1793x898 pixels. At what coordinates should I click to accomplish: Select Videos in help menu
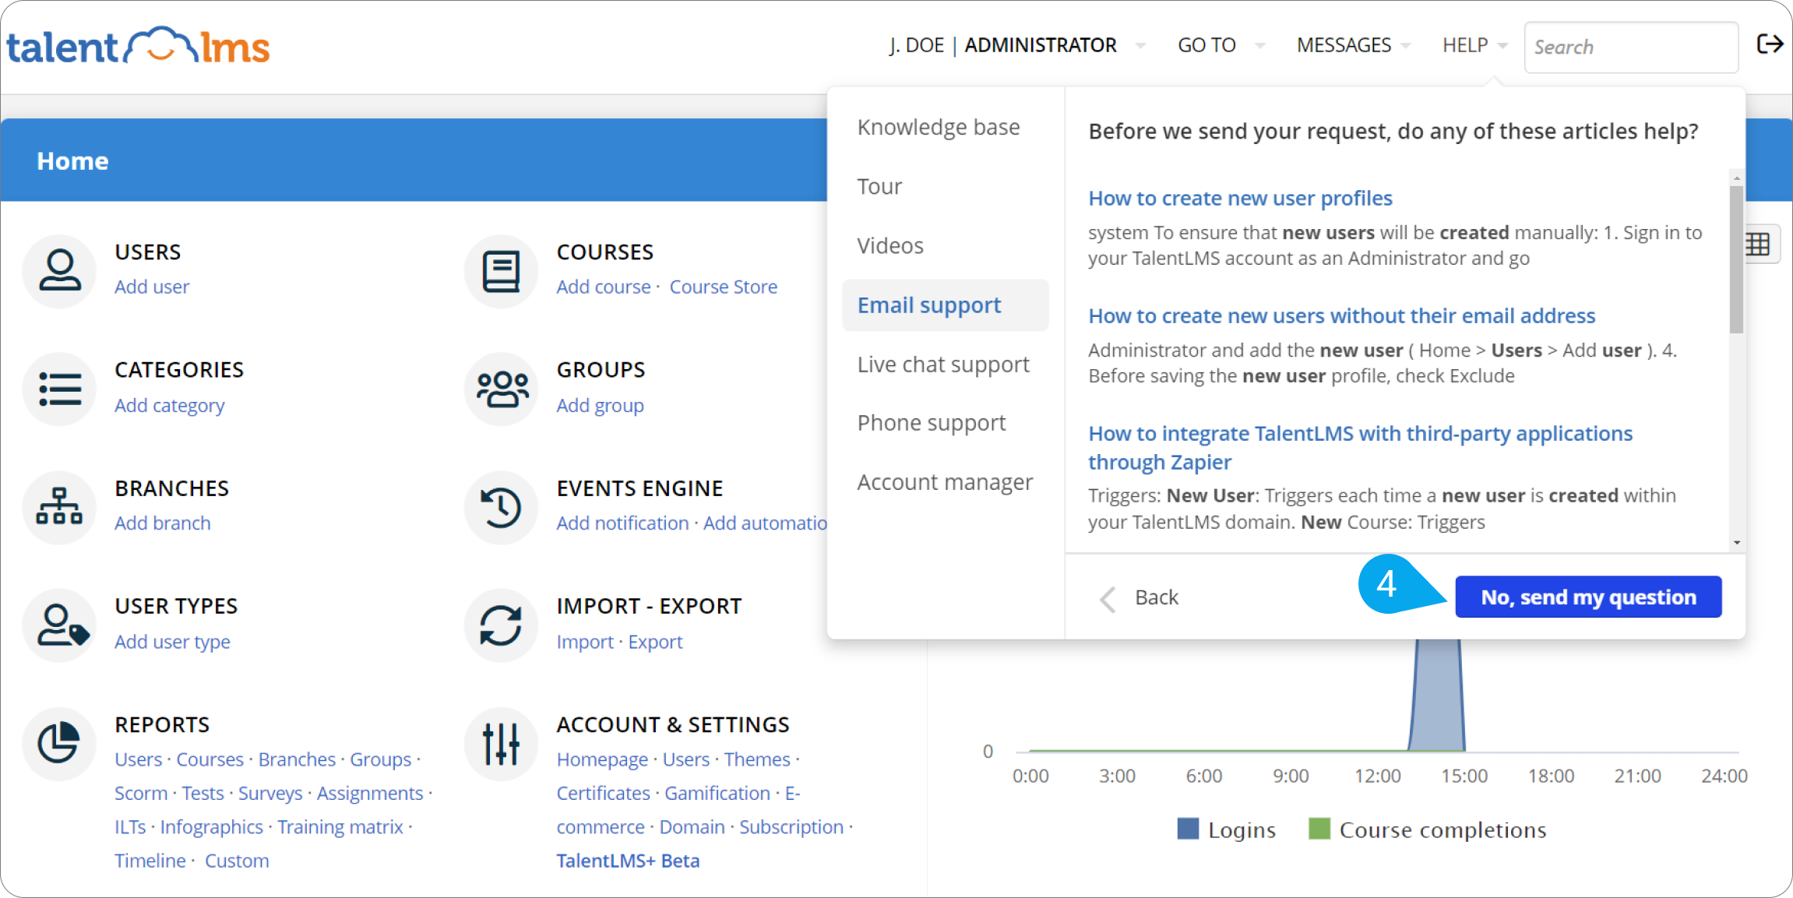pos(890,245)
